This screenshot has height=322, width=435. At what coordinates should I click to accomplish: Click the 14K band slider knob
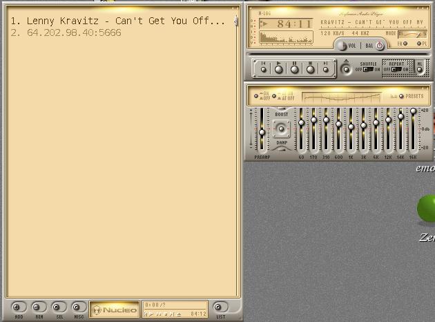400,117
